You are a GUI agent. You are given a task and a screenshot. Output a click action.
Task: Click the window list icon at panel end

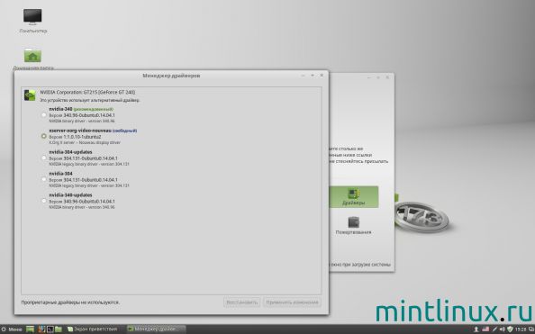[x=531, y=329]
